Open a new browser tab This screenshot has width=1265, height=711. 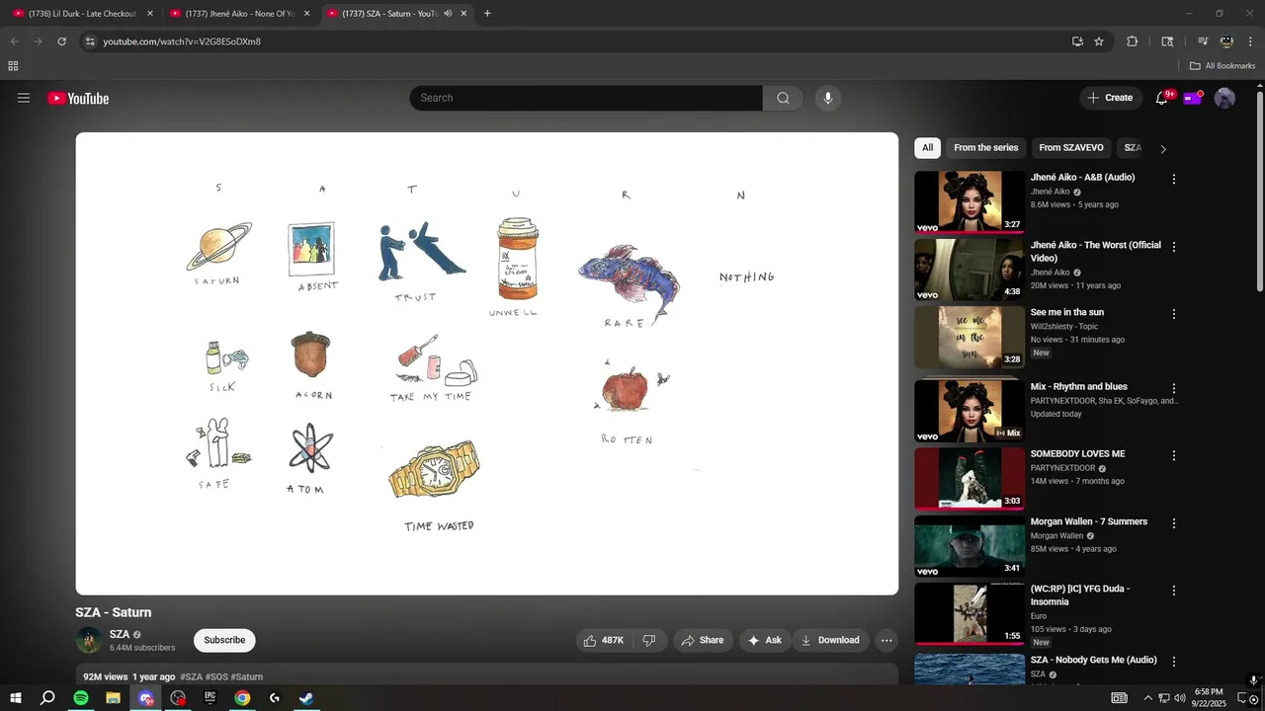pyautogui.click(x=487, y=13)
